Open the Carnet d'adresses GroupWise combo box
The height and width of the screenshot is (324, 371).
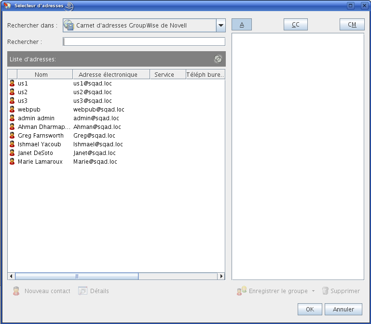(144, 25)
